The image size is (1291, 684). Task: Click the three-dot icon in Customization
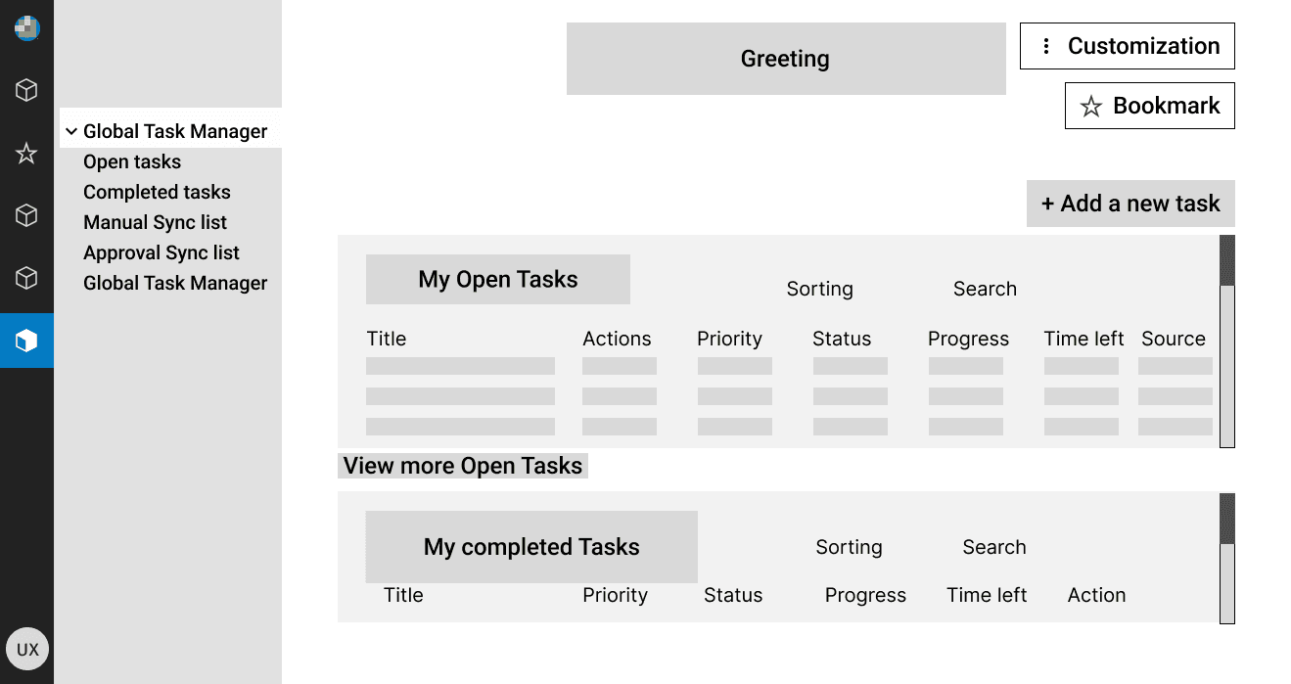1046,46
